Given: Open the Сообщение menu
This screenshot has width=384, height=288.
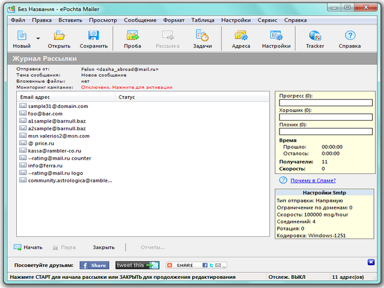Looking at the screenshot, I should (x=140, y=20).
